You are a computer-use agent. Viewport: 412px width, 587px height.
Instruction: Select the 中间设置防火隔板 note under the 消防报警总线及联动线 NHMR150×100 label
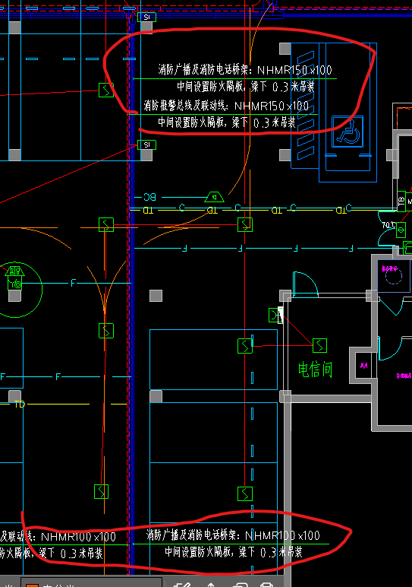point(227,122)
